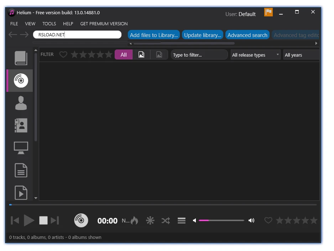Click the monitor icon in sidebar
Viewport: 334px width, 251px height.
tap(21, 148)
